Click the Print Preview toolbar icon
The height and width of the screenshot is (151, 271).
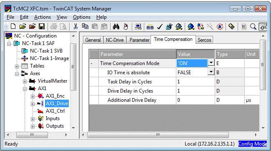coord(63,26)
